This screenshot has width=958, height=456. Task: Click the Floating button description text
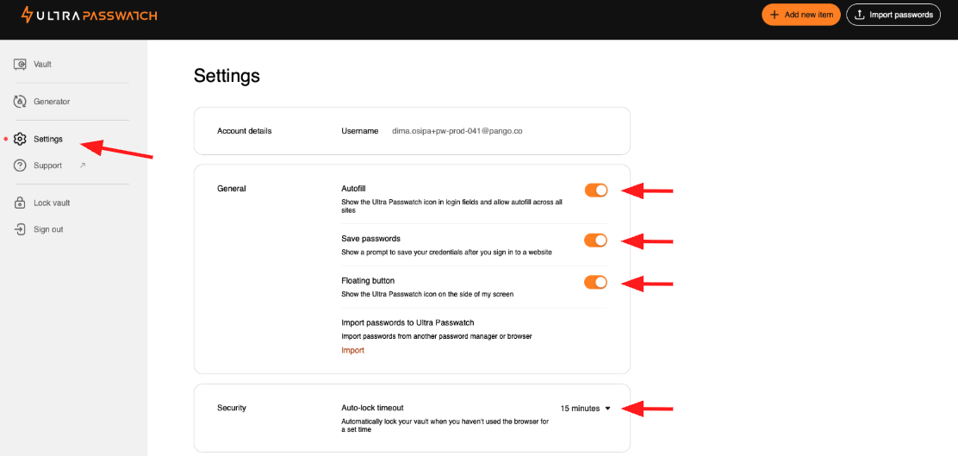(x=427, y=294)
